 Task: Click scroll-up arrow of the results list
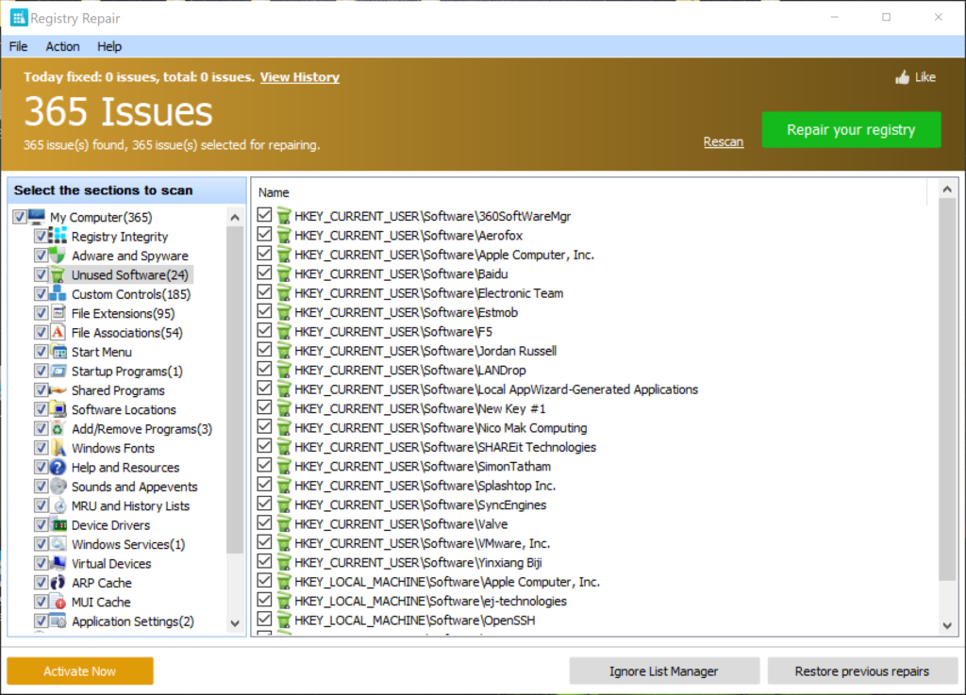[x=948, y=193]
